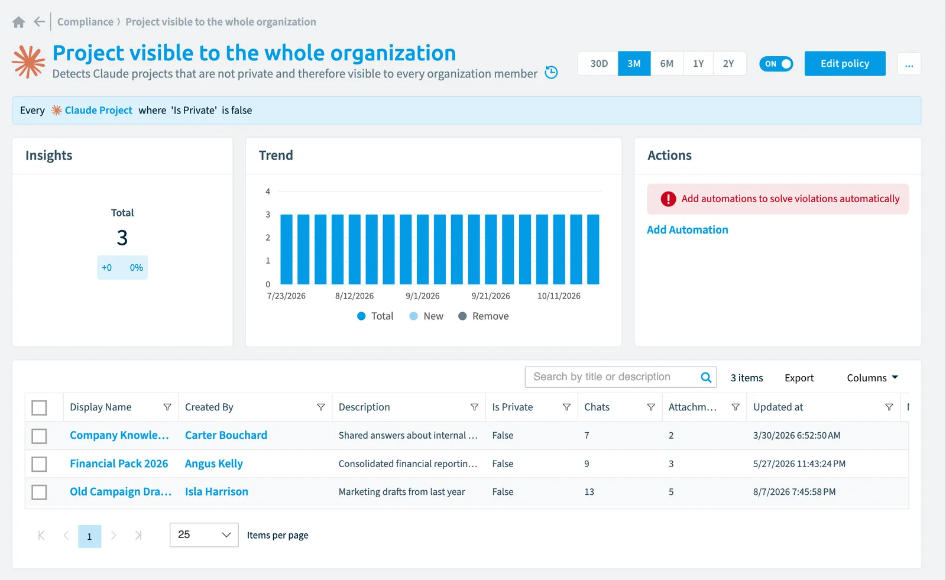Open the more options ellipsis menu
Viewport: 946px width, 580px height.
coord(909,64)
